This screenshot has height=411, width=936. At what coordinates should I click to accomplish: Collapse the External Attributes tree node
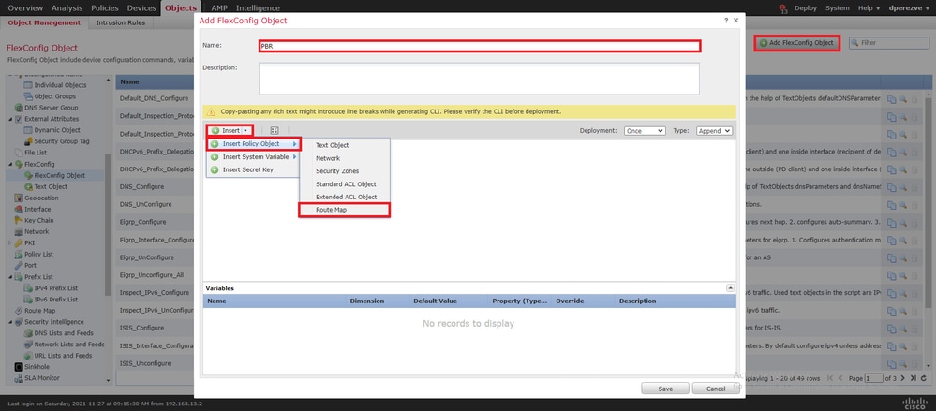(10, 119)
